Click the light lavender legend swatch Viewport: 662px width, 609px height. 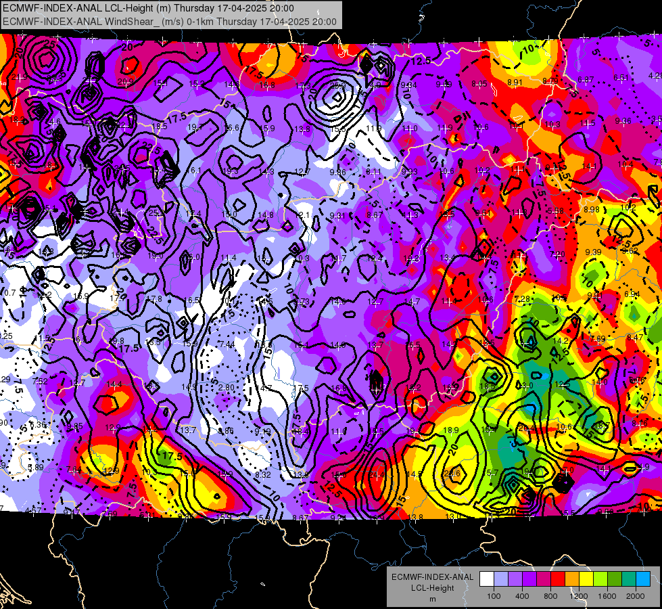coord(501,579)
